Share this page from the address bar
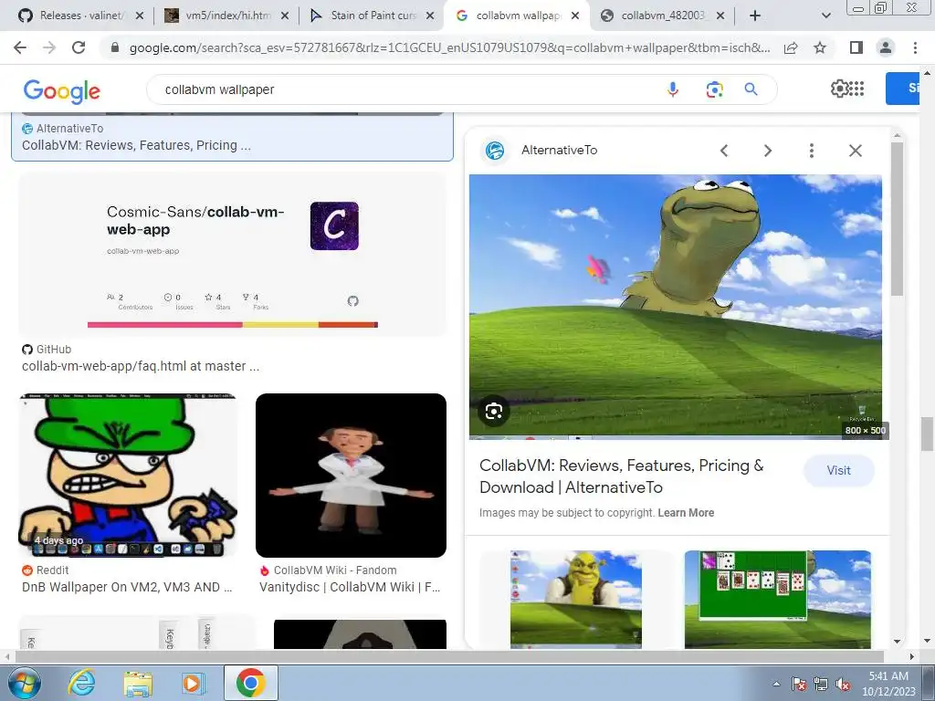 [x=791, y=47]
